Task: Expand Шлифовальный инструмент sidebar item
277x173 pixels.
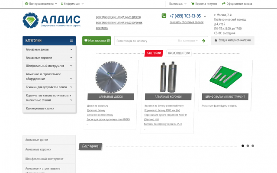Action: (x=71, y=66)
